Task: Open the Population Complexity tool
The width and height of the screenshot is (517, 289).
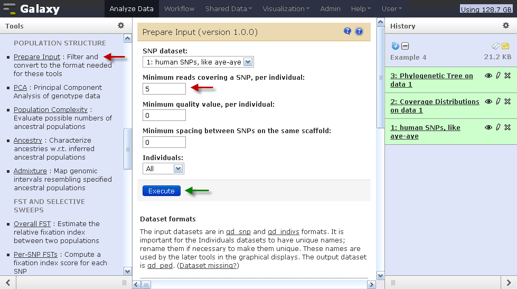Action: (51, 109)
